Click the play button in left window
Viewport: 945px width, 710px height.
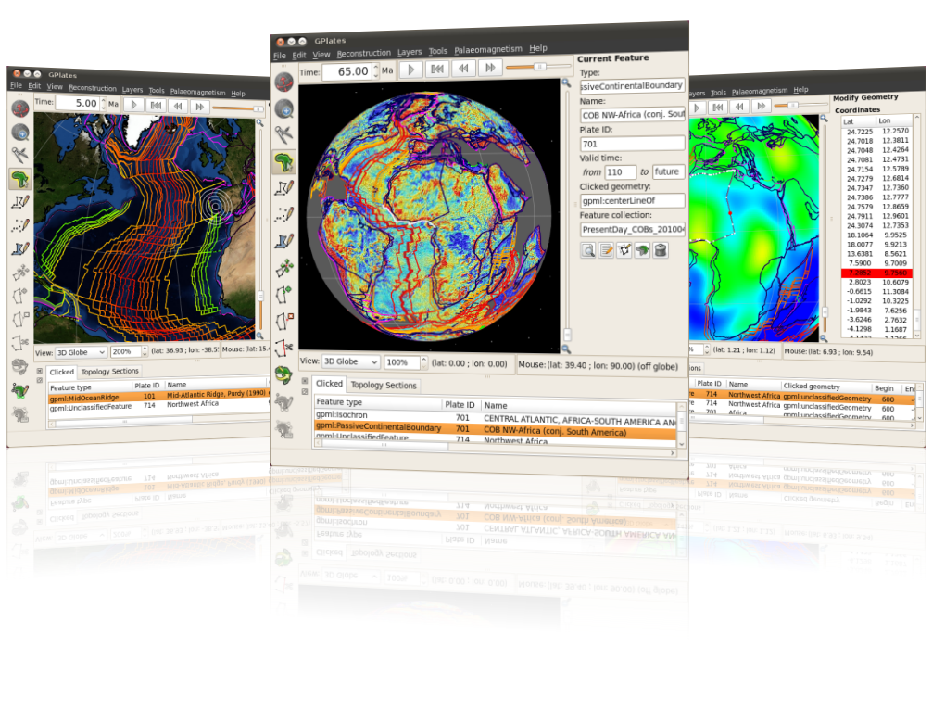pos(133,105)
